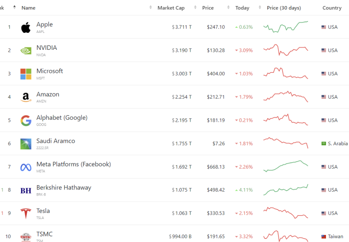The width and height of the screenshot is (349, 242).
Task: Click the Price (30 days) column header
Action: pyautogui.click(x=284, y=8)
